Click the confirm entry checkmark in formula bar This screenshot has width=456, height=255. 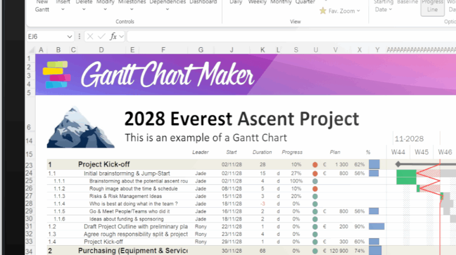coord(102,37)
